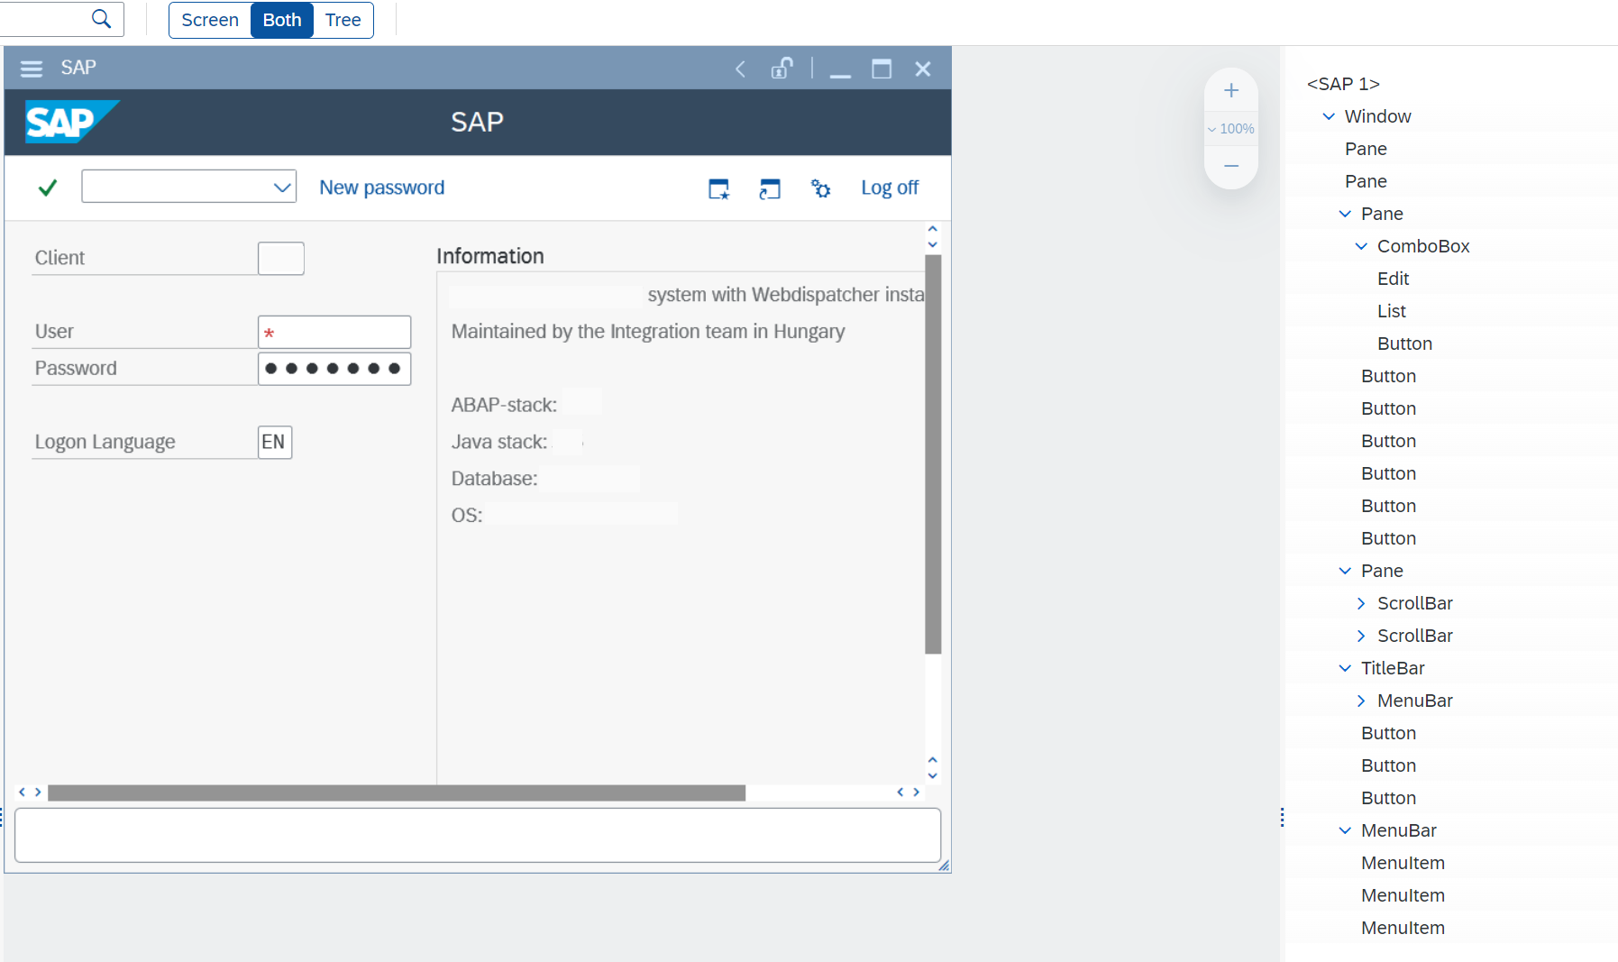Expand the second ScrollBar tree node

(1361, 636)
